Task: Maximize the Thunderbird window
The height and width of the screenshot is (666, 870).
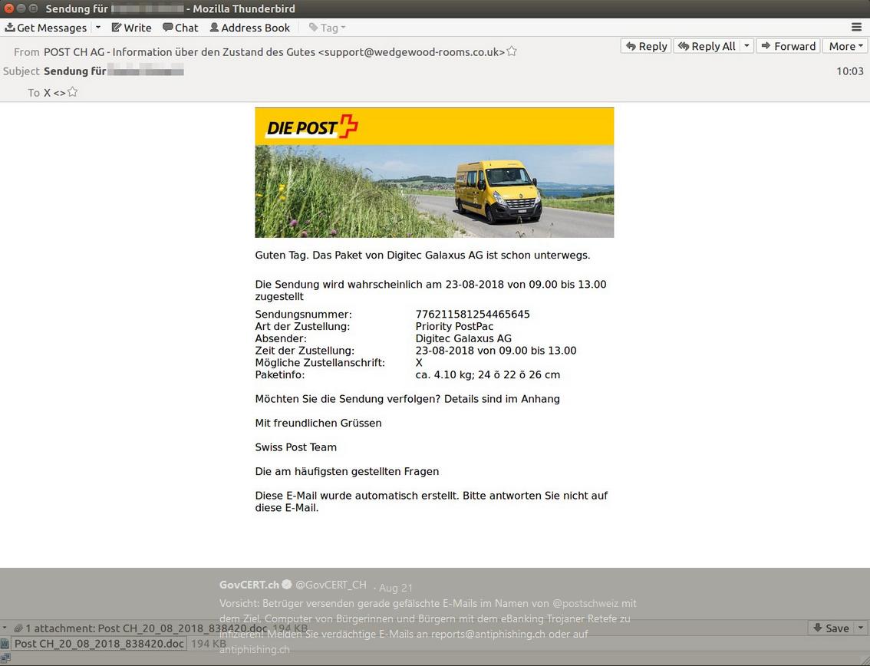Action: 33,8
